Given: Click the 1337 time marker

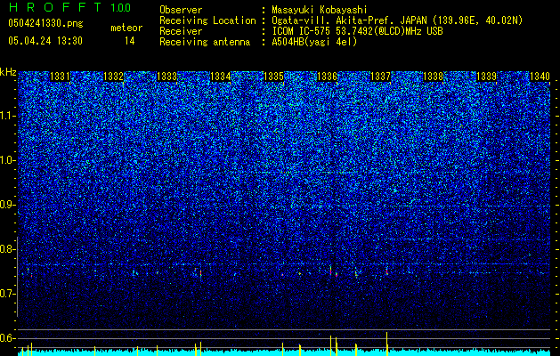Looking at the screenshot, I should [380, 77].
